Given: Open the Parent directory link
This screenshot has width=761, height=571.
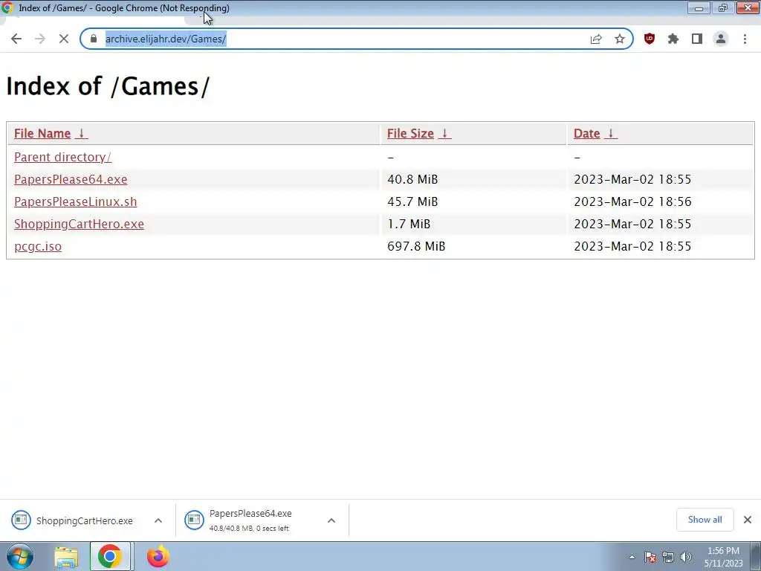Looking at the screenshot, I should (62, 158).
